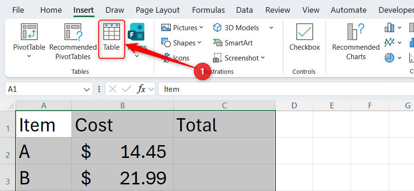The image size is (414, 191).
Task: Click the PivotTable icon
Action: coord(29,31)
